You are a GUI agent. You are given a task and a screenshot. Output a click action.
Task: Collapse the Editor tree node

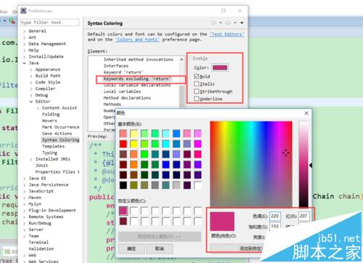click(x=31, y=102)
